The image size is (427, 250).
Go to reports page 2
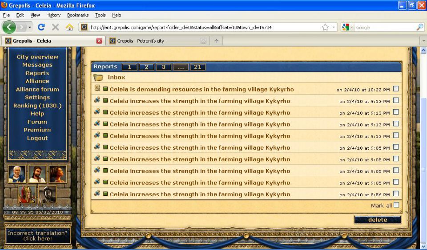click(x=146, y=67)
